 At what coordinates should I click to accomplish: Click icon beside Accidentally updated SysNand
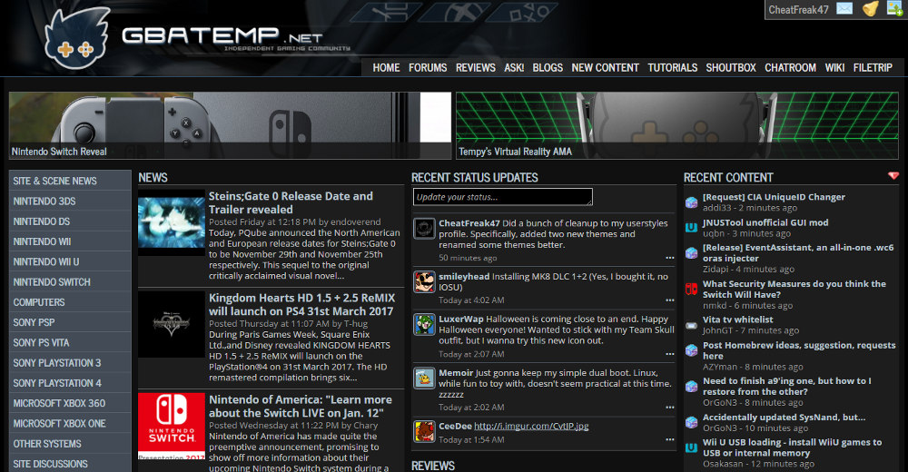click(x=691, y=422)
